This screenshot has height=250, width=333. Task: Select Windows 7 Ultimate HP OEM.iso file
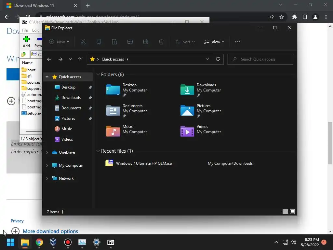(x=144, y=163)
